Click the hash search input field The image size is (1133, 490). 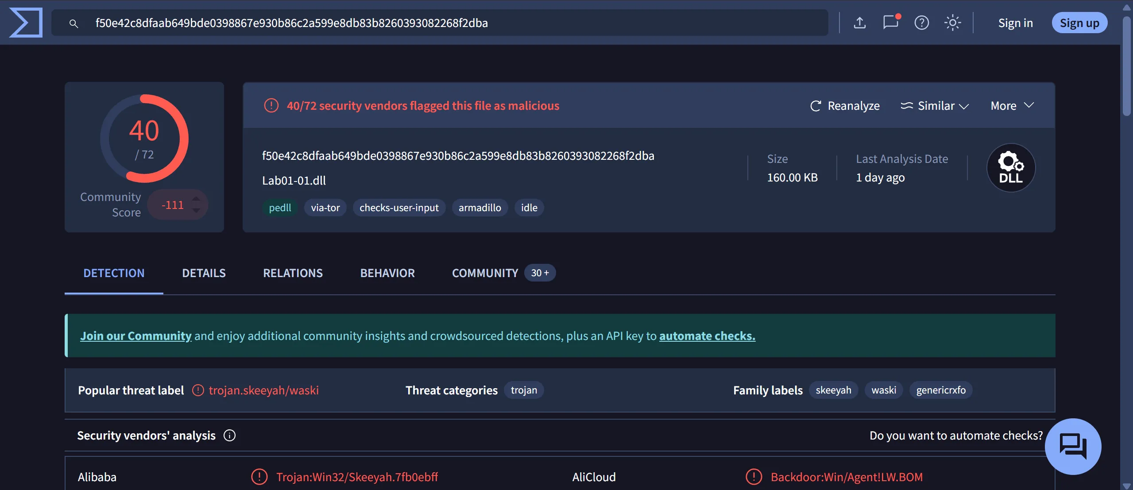tap(438, 23)
